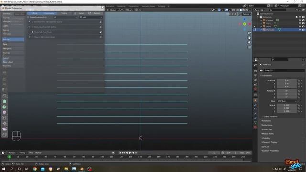306x172 pixels.
Task: Open the Save & Load preferences section
Action: 13,62
